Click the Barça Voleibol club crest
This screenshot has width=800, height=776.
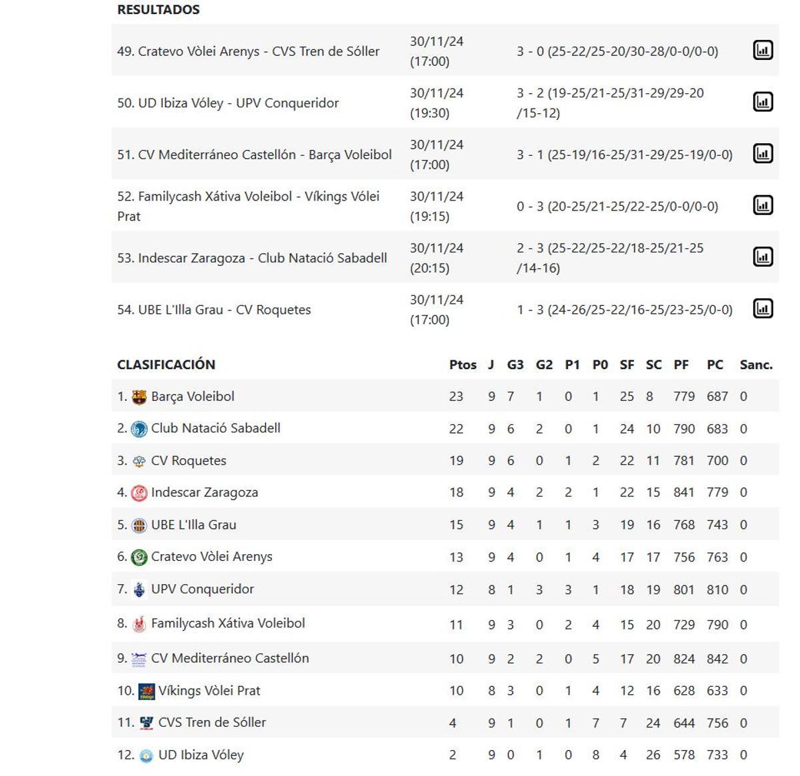138,395
